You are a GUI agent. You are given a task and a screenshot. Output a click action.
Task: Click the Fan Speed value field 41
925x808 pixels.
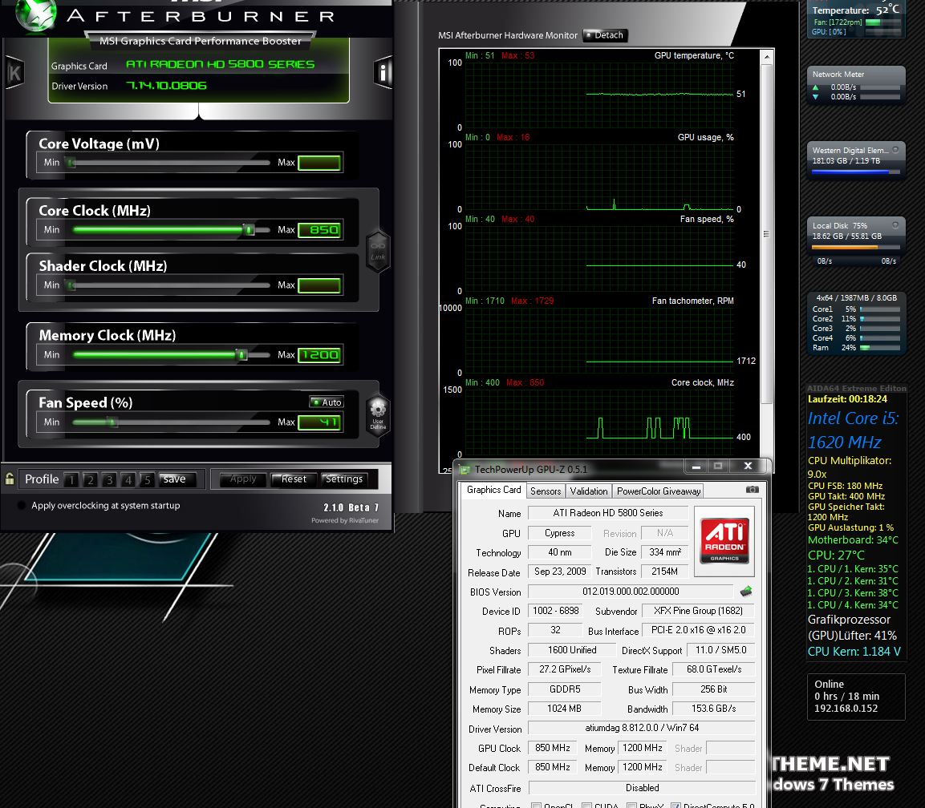(319, 422)
